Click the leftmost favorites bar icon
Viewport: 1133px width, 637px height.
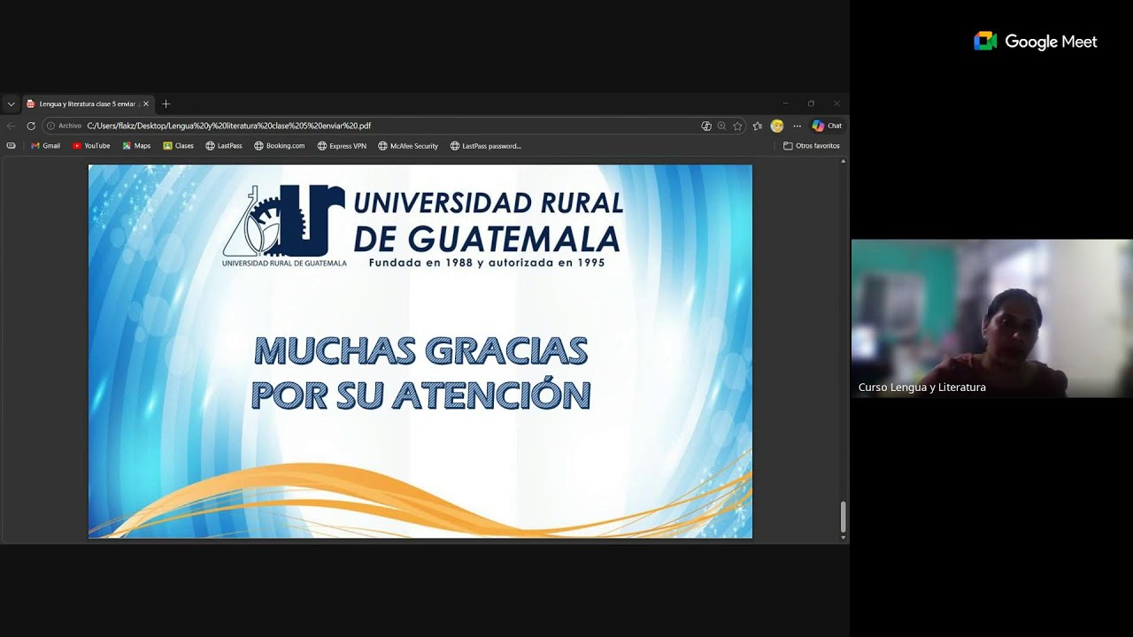coord(11,146)
